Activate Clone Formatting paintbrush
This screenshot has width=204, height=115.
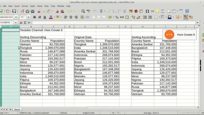click(x=57, y=11)
